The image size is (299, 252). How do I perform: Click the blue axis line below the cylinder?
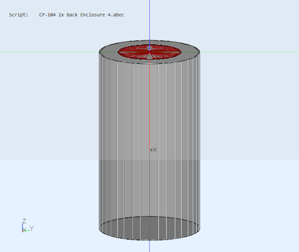(x=149, y=246)
